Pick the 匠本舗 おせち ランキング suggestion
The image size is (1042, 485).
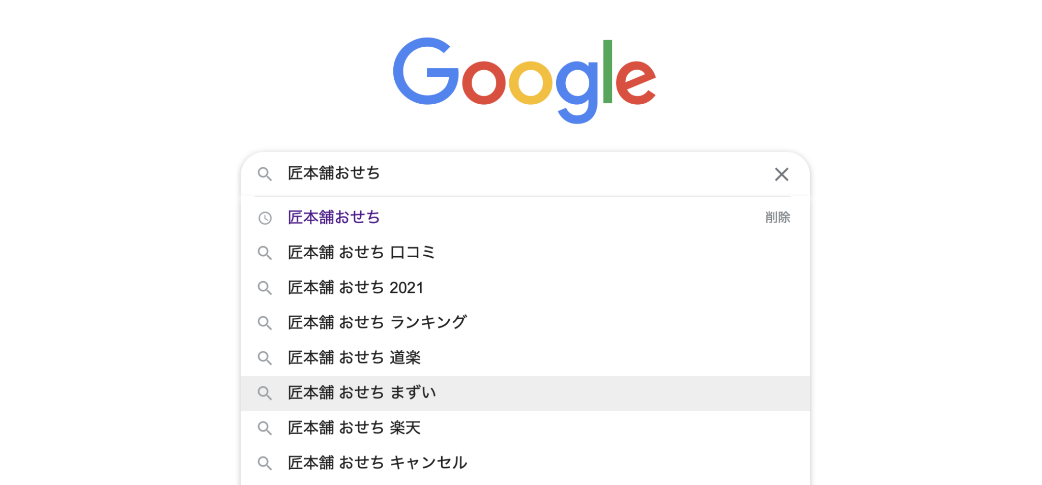[x=377, y=323]
